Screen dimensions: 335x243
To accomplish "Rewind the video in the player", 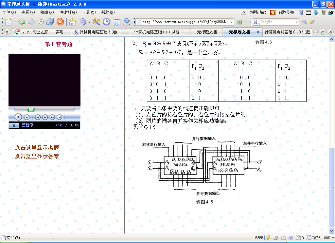I will pos(45,117).
